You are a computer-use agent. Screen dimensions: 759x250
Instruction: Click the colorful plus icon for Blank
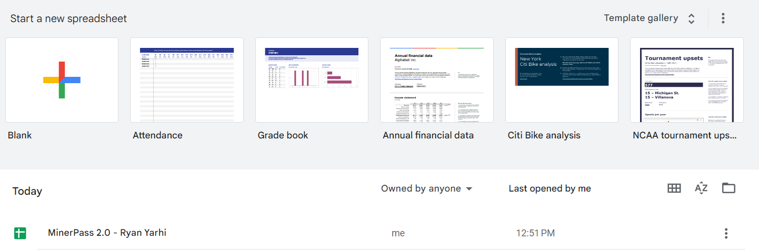[x=62, y=80]
